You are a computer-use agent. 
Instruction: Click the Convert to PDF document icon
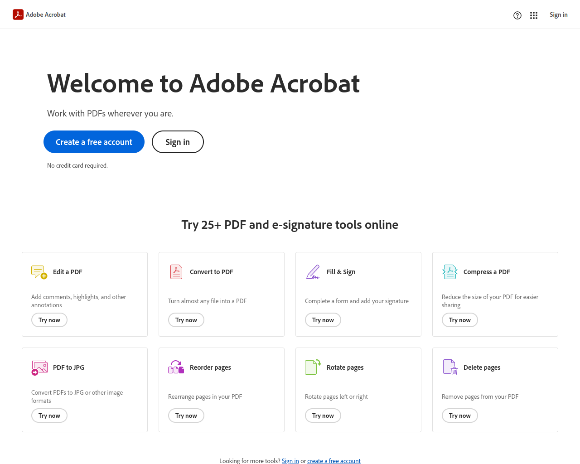click(176, 272)
